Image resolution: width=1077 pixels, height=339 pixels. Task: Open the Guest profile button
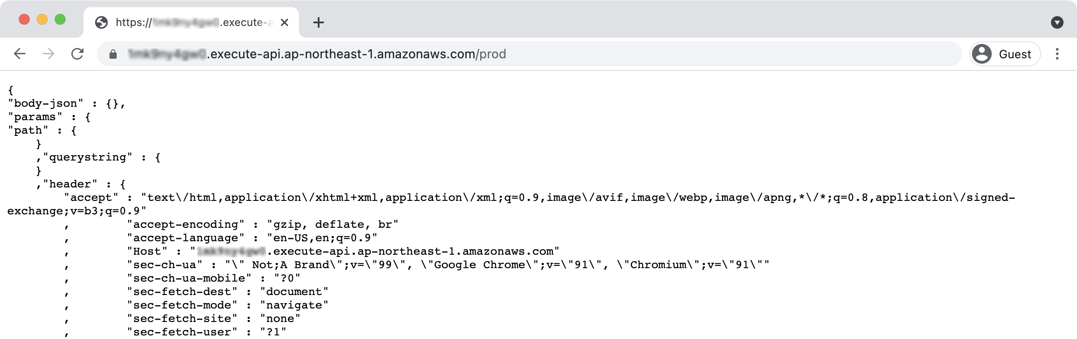1005,54
